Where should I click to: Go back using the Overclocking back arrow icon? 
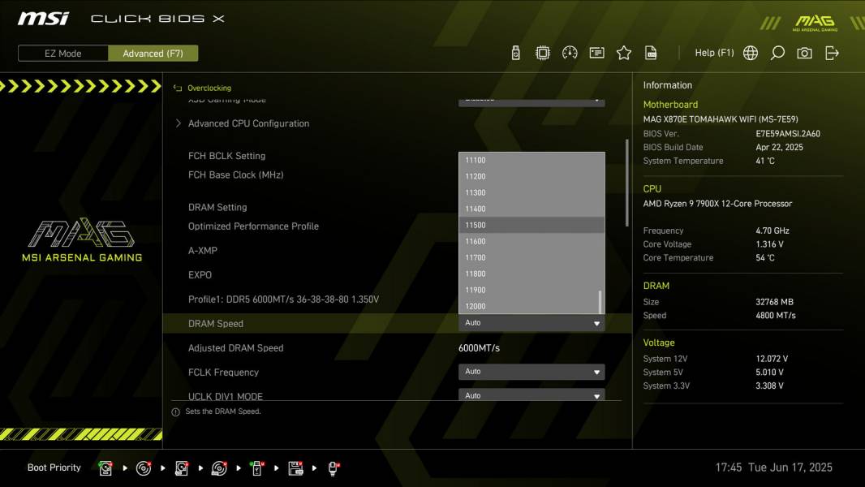click(178, 88)
